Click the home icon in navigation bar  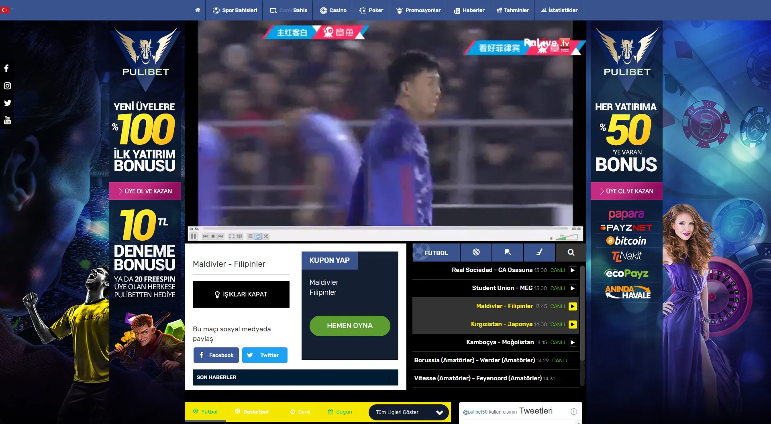pos(198,10)
